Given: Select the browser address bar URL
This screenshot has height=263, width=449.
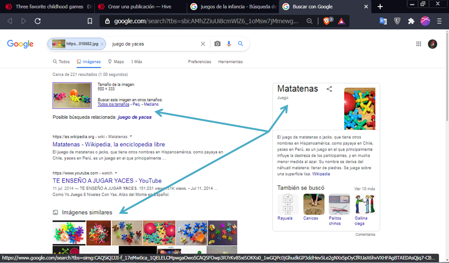Looking at the screenshot, I should coord(206,21).
